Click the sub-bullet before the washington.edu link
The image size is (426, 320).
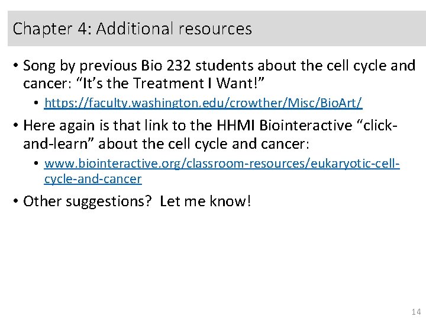[x=36, y=103]
